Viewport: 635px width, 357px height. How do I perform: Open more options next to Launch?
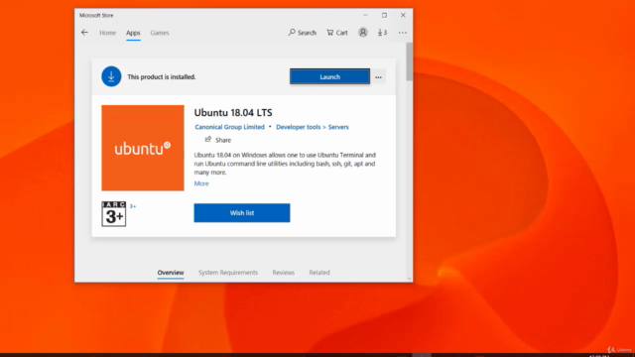(x=378, y=77)
